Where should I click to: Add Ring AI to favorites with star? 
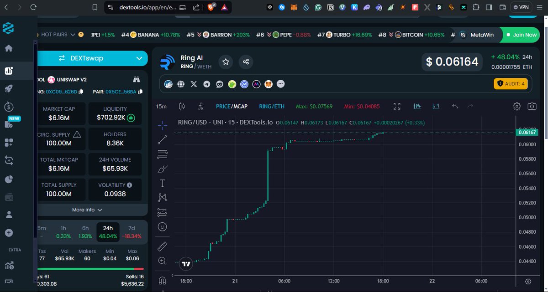click(226, 61)
